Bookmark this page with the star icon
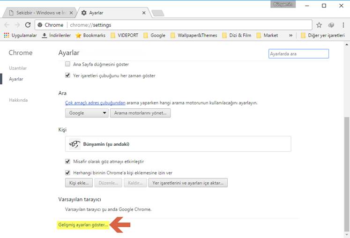The height and width of the screenshot is (238, 350). 319,25
